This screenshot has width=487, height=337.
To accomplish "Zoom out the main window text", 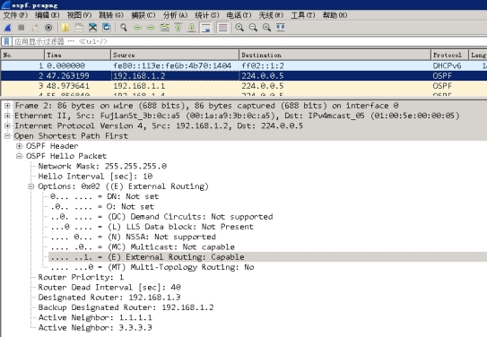I will (x=253, y=28).
